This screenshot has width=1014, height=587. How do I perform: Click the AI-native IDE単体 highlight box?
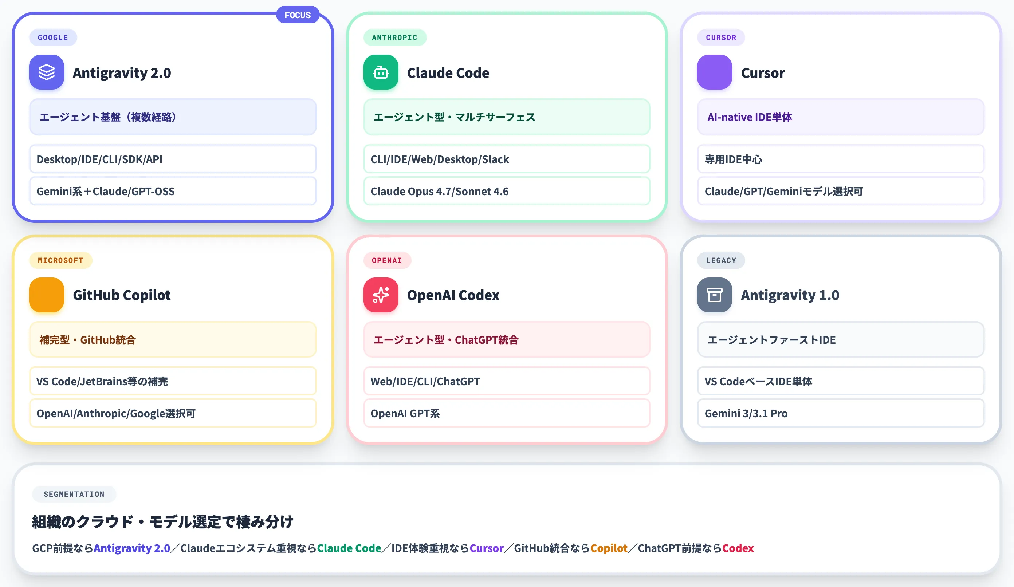tap(841, 117)
